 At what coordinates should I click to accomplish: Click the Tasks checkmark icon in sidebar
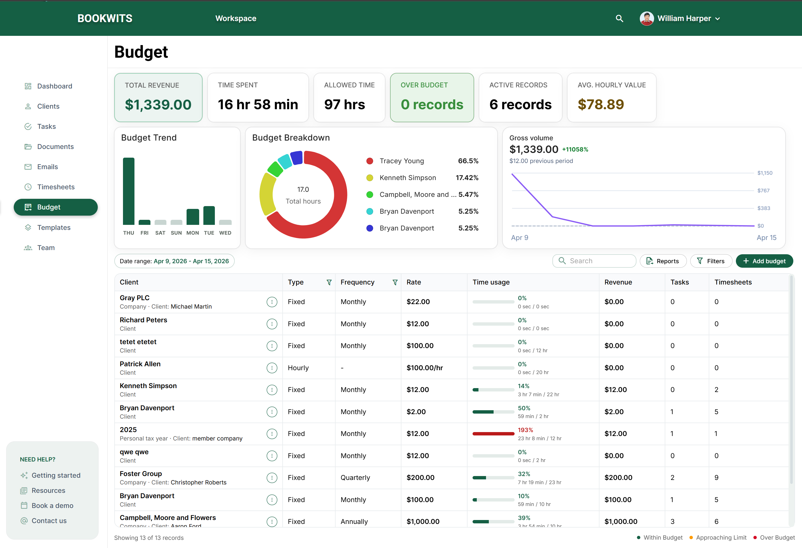tap(28, 127)
